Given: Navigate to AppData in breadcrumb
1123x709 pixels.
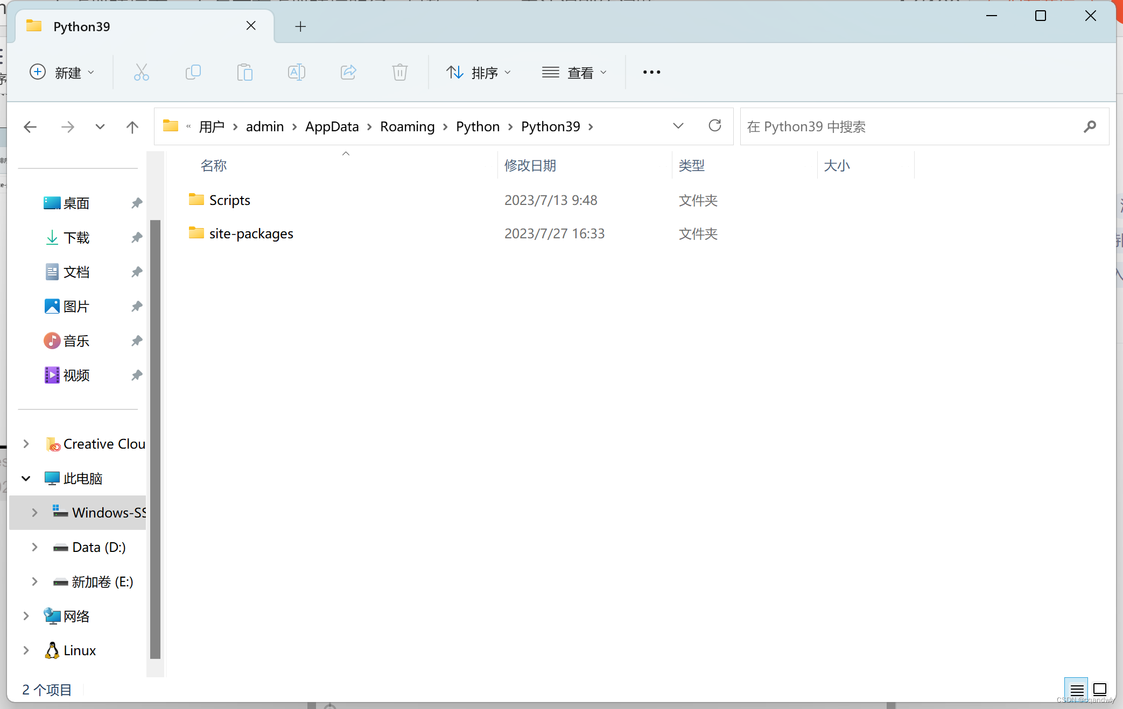Looking at the screenshot, I should (x=332, y=126).
